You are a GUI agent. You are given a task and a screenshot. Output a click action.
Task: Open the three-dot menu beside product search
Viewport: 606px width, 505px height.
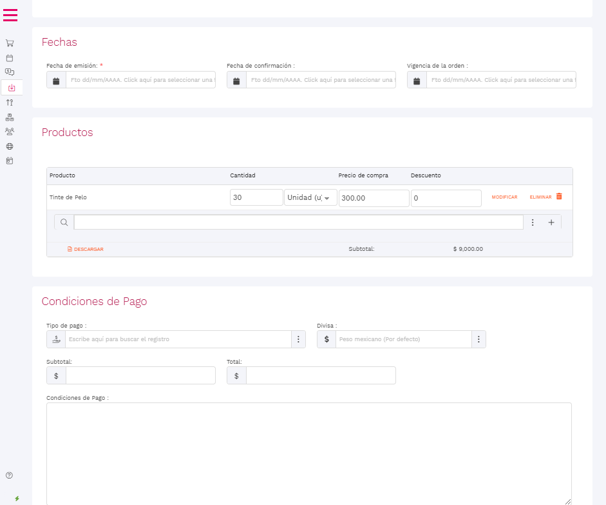tap(533, 223)
